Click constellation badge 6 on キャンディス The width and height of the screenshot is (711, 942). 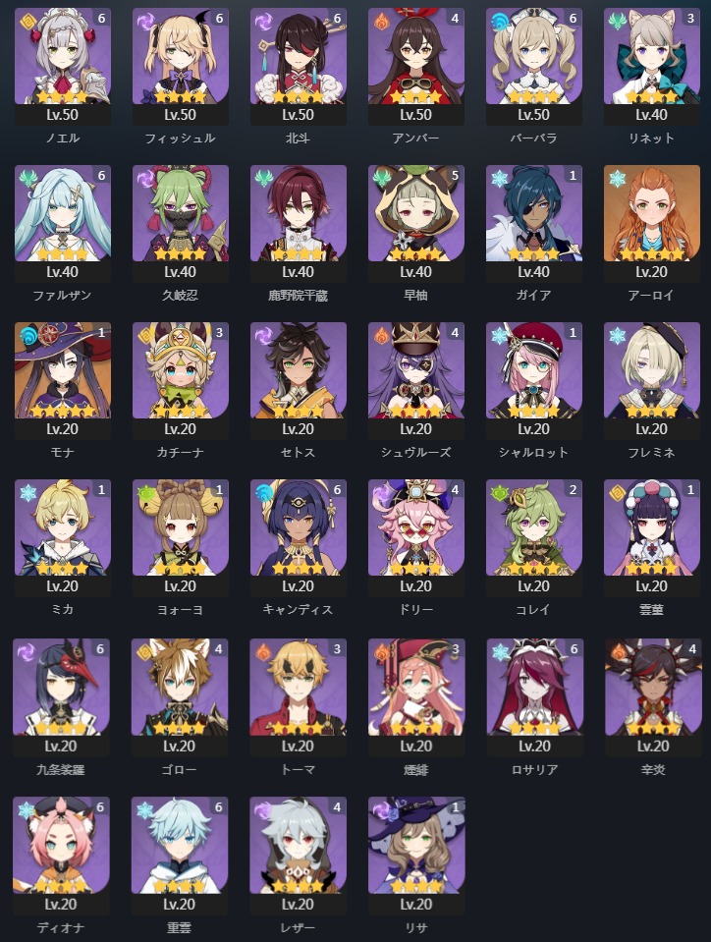[338, 489]
